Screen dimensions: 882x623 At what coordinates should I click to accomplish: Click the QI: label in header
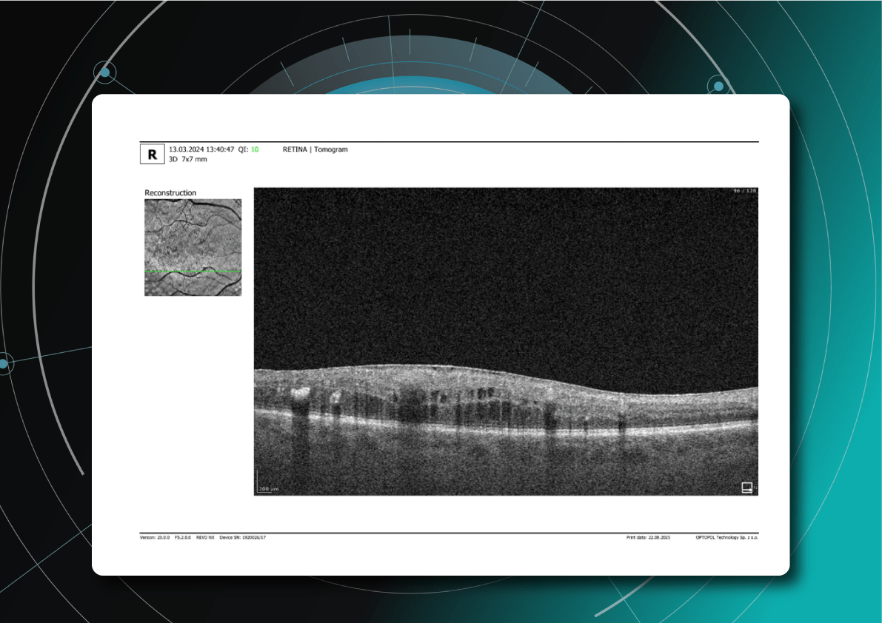pos(243,149)
